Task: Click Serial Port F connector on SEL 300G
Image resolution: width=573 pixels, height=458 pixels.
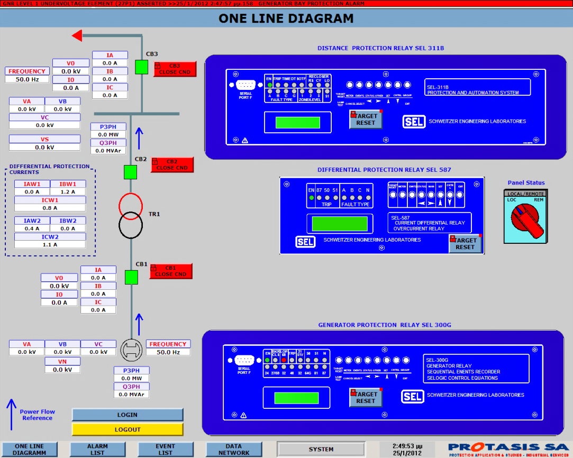Action: click(x=244, y=361)
